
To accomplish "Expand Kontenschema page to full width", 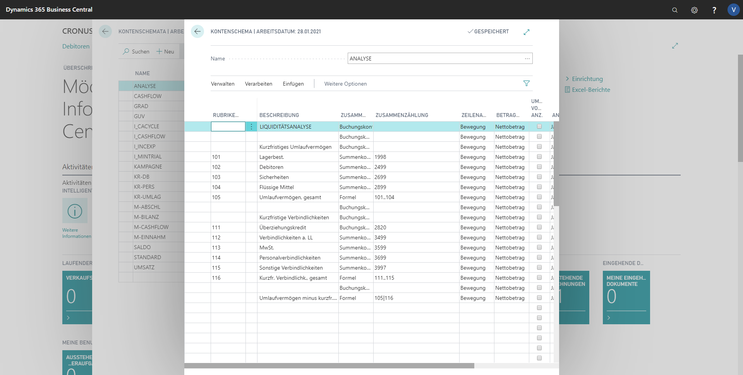I will (x=527, y=32).
